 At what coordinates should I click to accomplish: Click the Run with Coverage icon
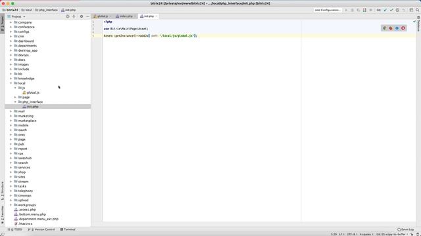359,10
